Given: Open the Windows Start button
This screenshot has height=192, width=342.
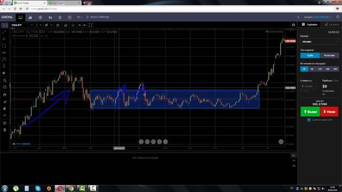Looking at the screenshot, I should 5,188.
